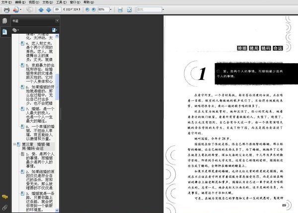
Task: Click the large chapter number 1 on page
Action: pyautogui.click(x=202, y=73)
